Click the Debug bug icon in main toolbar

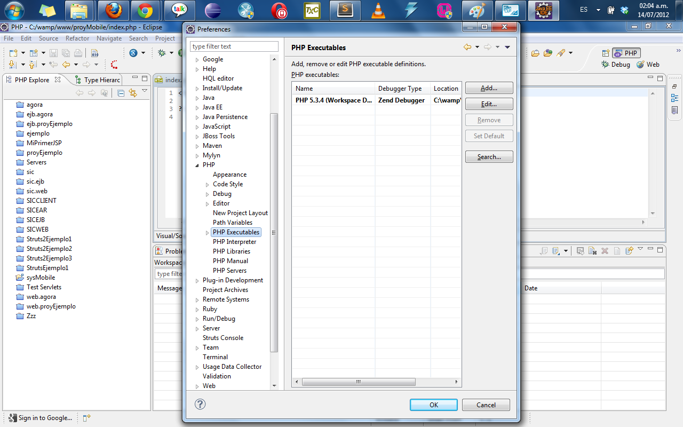[162, 53]
